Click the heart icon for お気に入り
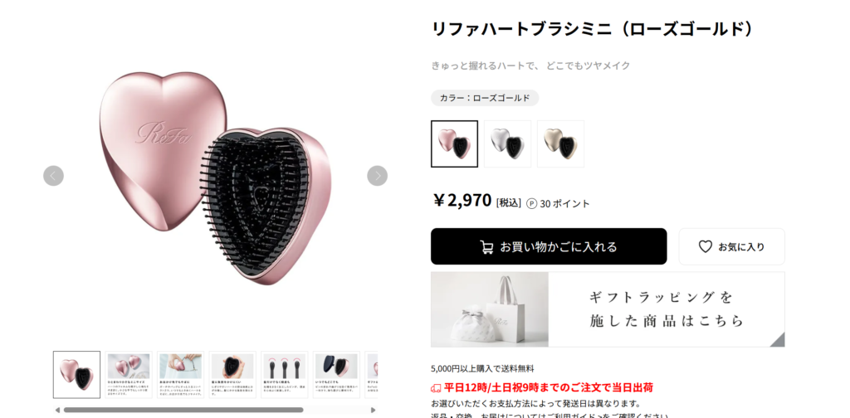 pos(706,246)
